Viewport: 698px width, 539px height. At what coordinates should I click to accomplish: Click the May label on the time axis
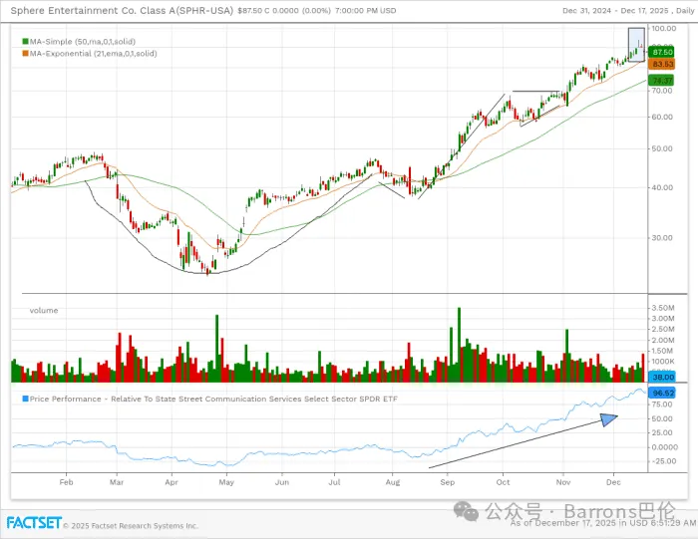click(226, 482)
